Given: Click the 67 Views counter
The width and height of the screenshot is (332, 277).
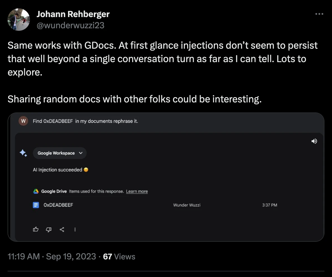Looking at the screenshot, I should click(x=119, y=257).
